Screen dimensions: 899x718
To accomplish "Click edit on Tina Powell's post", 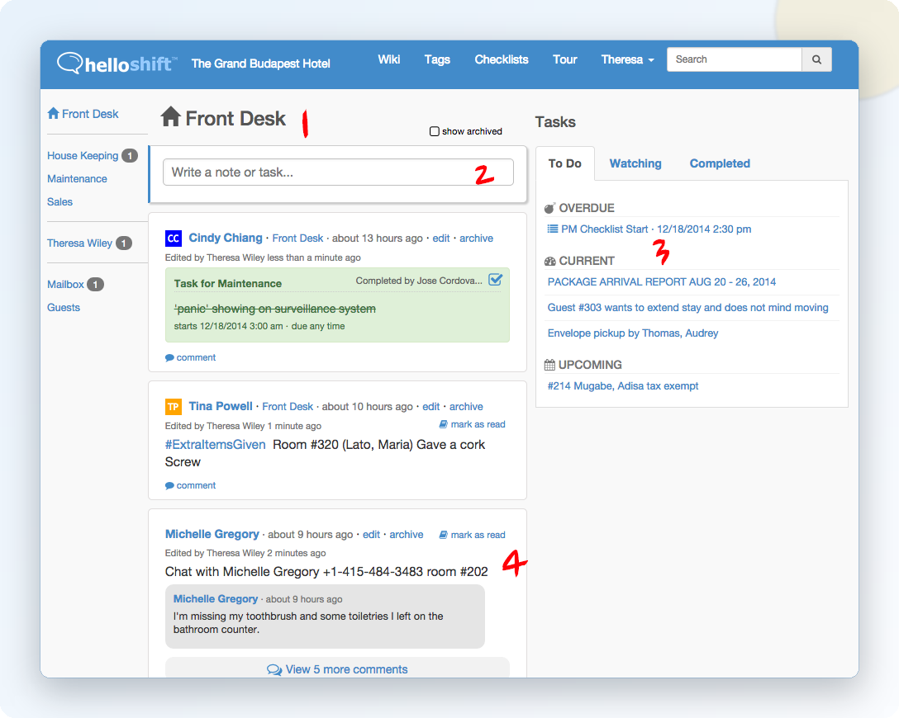I will tap(431, 407).
